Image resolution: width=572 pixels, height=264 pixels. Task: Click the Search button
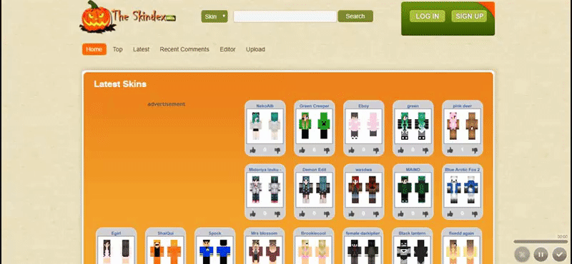[355, 16]
